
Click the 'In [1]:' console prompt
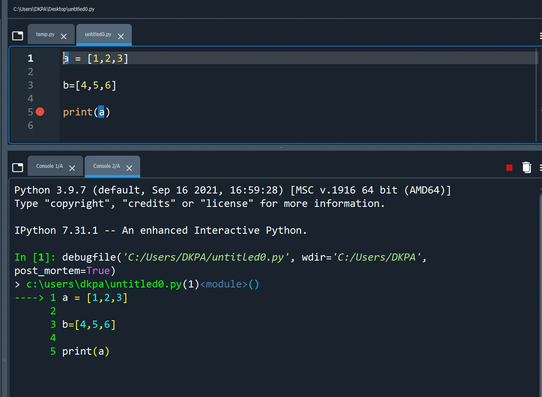(35, 257)
